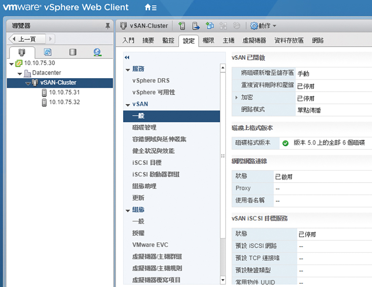Click the settings menu scroll down arrow

coord(223,280)
